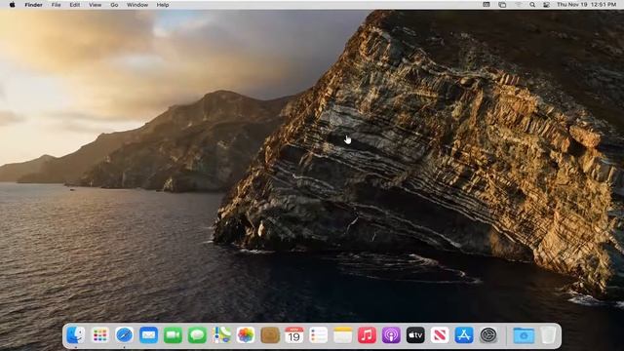Launch the Apple TV app from the Dock
The image size is (624, 351).
tap(415, 335)
